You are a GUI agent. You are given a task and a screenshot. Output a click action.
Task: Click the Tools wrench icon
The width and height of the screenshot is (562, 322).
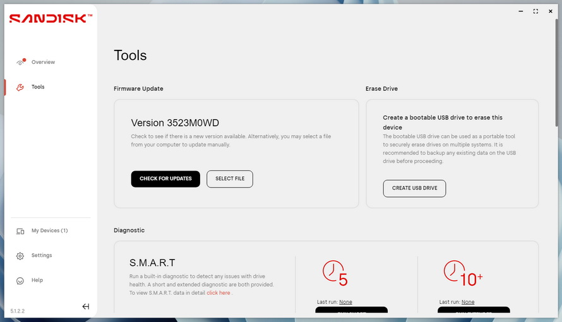tap(20, 87)
